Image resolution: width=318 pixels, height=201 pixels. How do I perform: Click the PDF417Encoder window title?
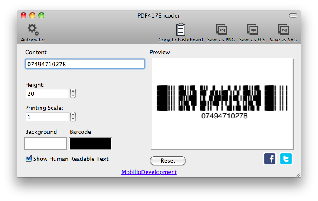(159, 15)
